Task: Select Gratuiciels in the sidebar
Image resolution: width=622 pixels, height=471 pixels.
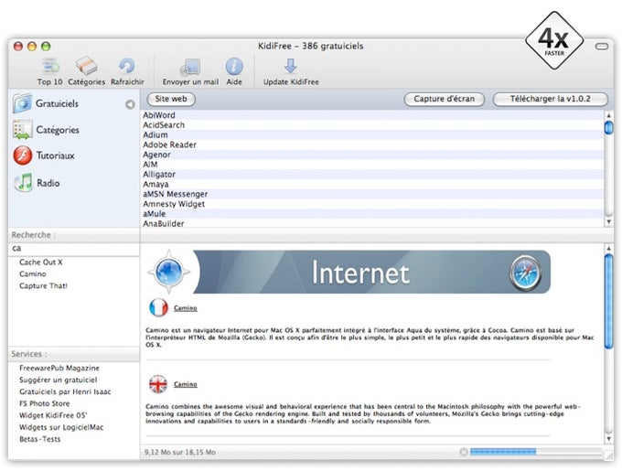Action: pos(57,103)
